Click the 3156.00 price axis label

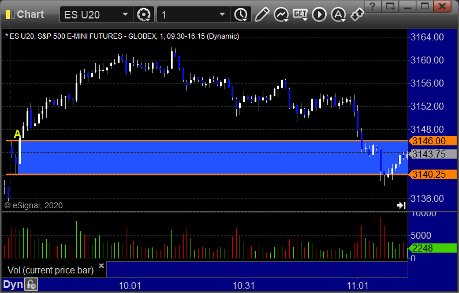pyautogui.click(x=427, y=83)
